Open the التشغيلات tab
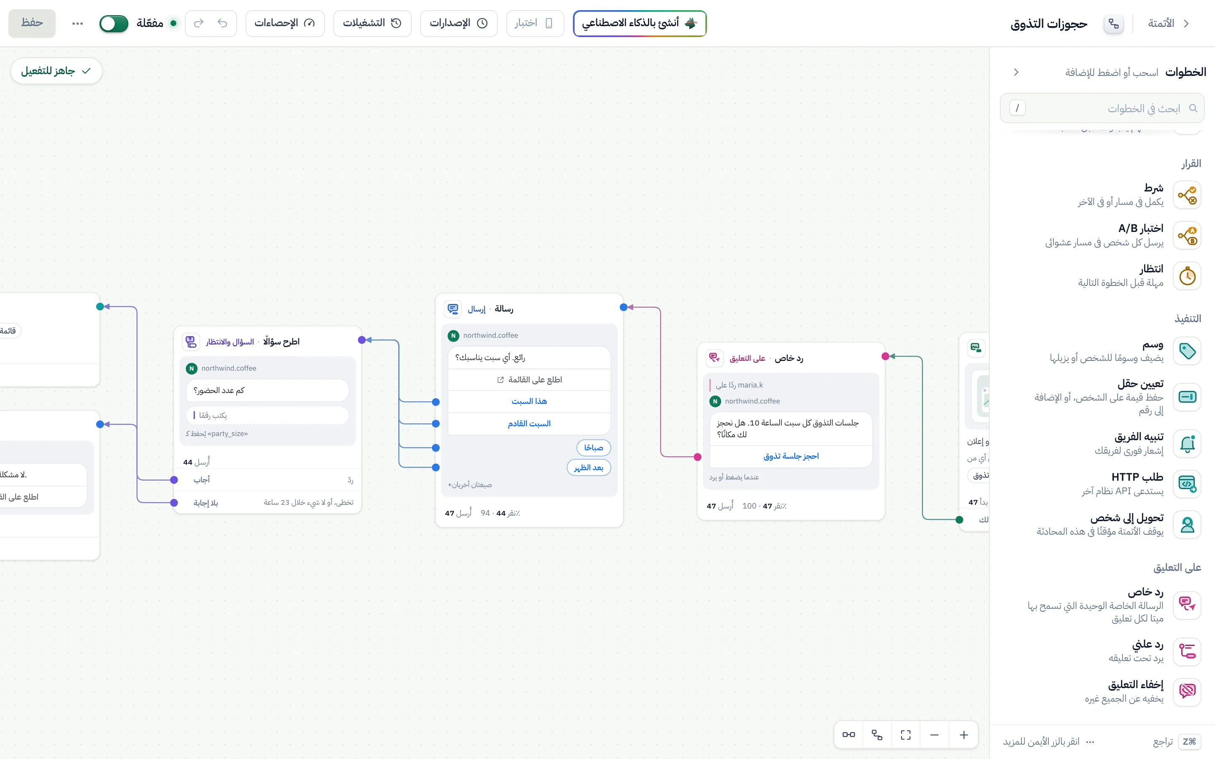This screenshot has width=1215, height=759. click(373, 23)
